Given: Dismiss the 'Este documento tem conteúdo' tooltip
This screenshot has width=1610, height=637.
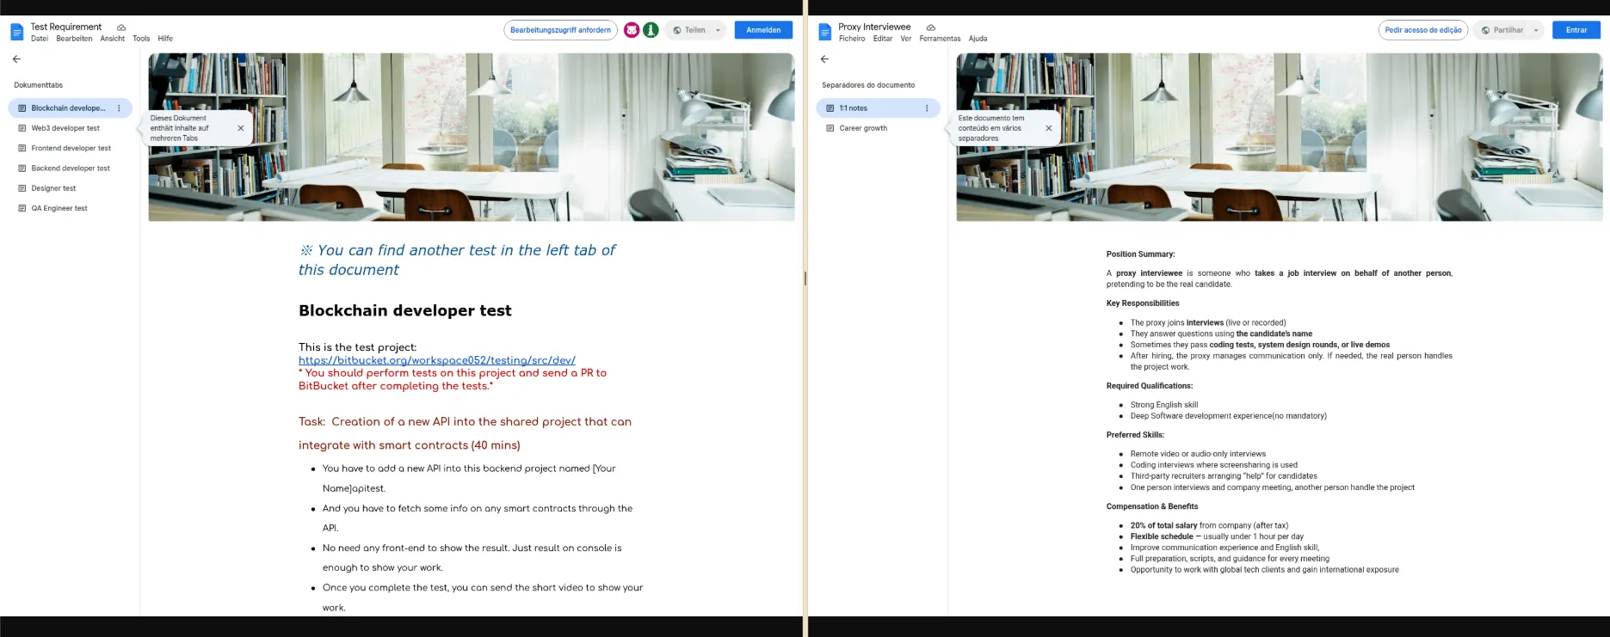Looking at the screenshot, I should click(x=1049, y=128).
